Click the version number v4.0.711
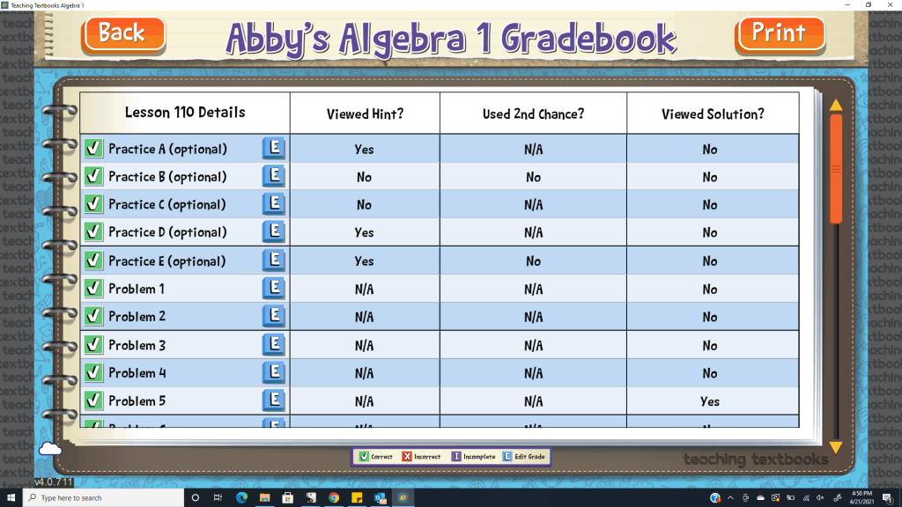Screen dimensions: 902x507 [54, 481]
